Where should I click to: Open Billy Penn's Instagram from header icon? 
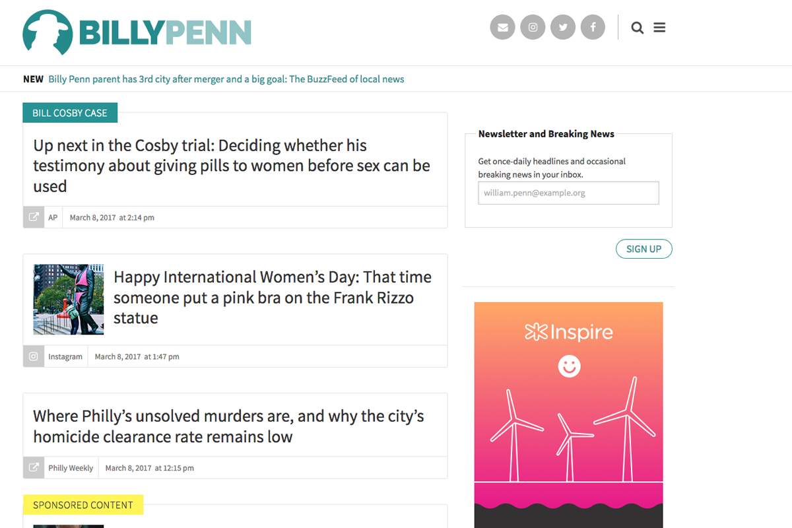pos(533,28)
